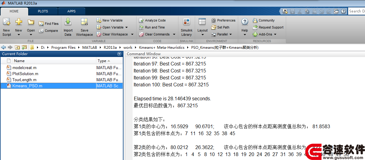Open the Add-Ons dropdown

coord(265,34)
